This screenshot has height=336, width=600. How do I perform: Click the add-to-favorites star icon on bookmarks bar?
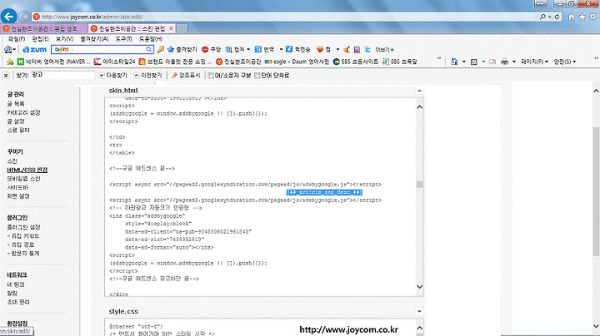[10, 62]
